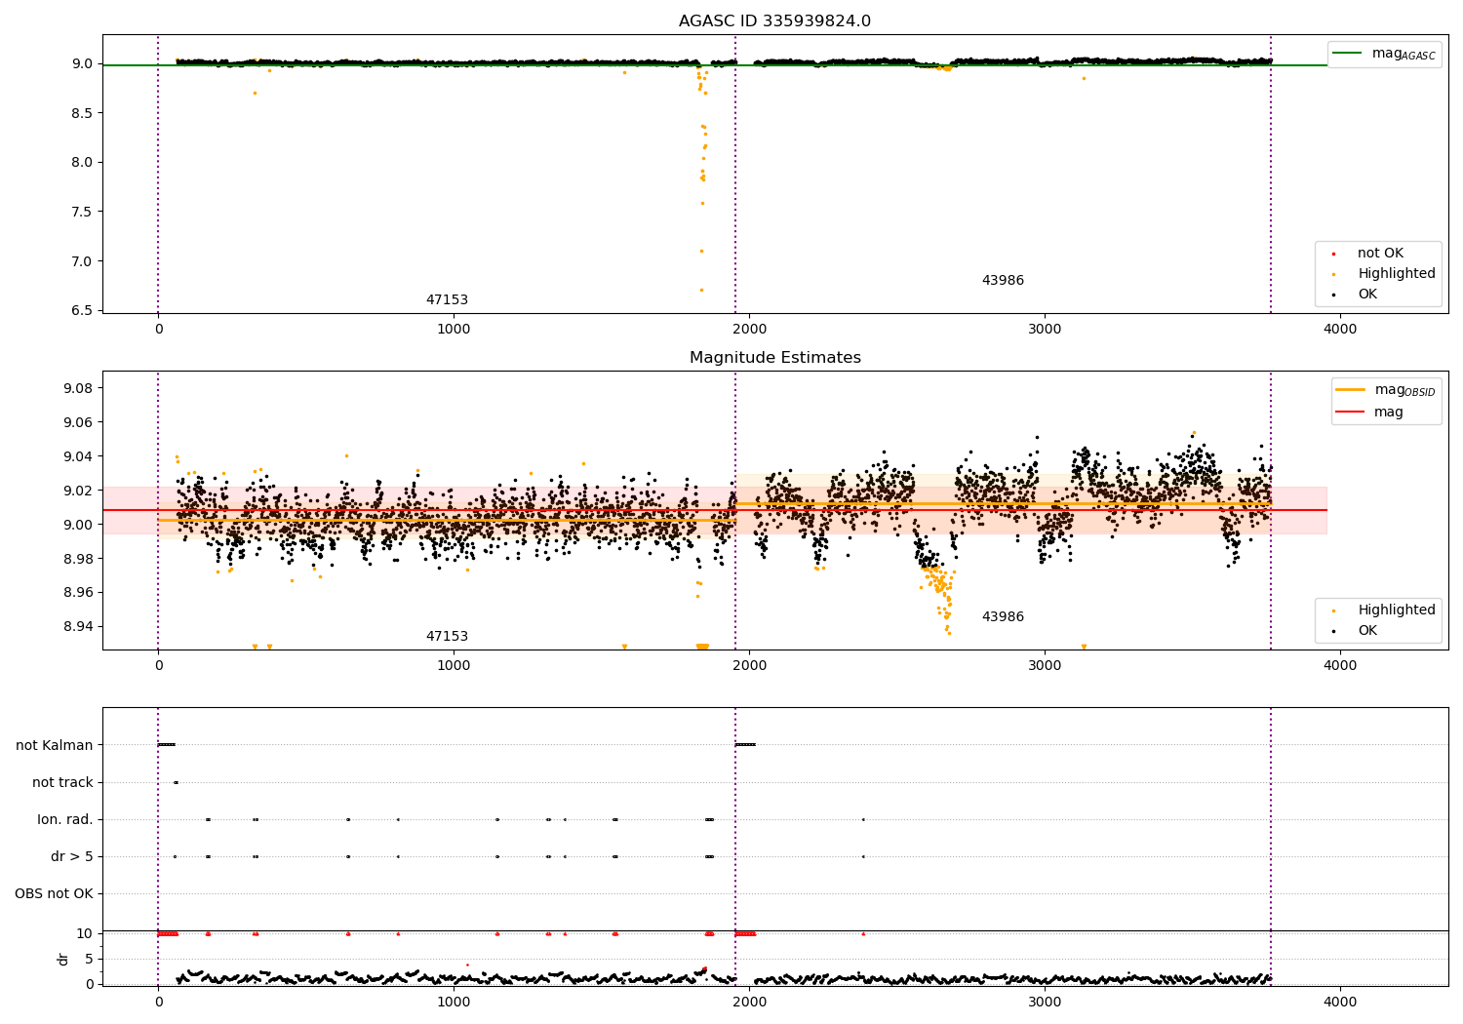Select "not OK" in the top plot legend
This screenshot has width=1463, height=1024.
(x=1380, y=254)
